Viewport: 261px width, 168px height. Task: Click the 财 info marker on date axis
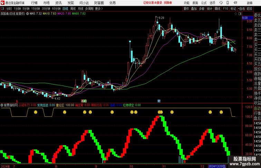[159, 101]
